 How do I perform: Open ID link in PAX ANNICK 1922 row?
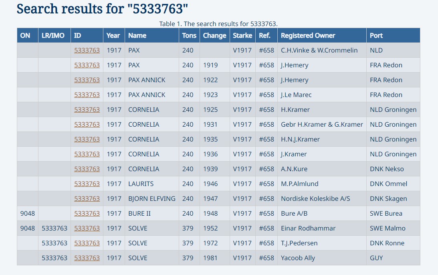(x=87, y=80)
